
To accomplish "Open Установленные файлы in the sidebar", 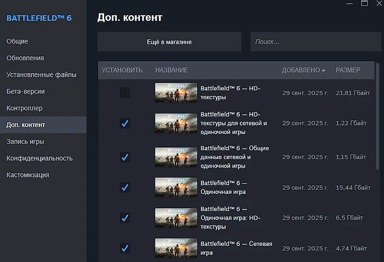I will pos(42,75).
